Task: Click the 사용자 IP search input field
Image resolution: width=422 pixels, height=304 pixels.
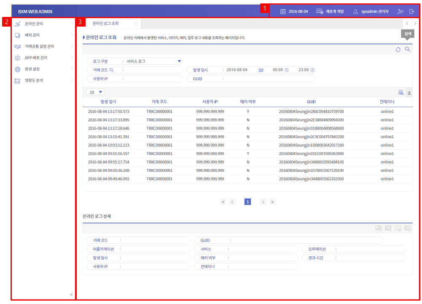Action: coord(153,79)
